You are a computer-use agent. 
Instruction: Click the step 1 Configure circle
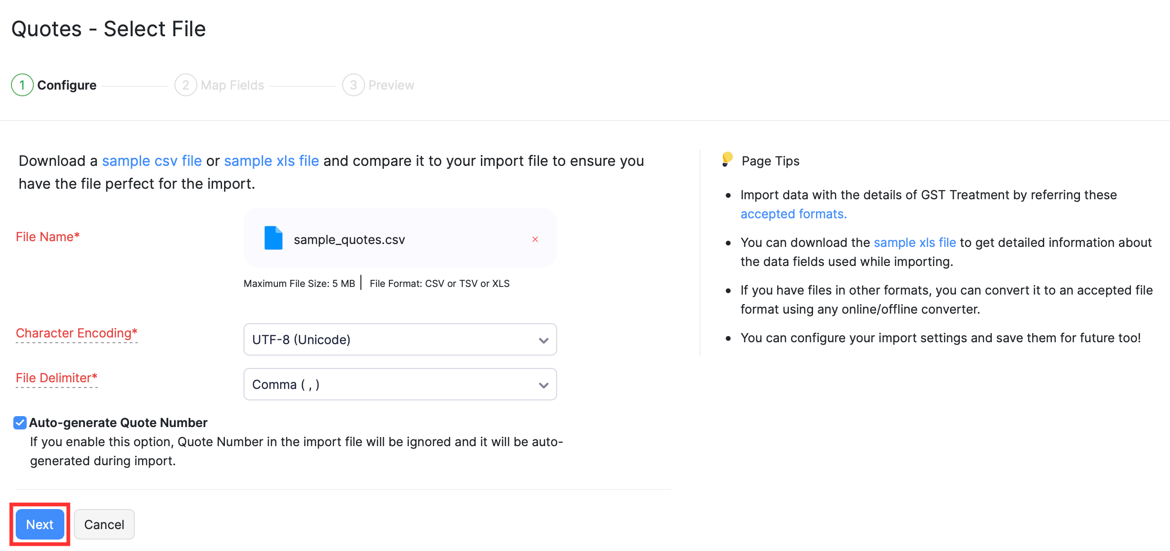22,85
